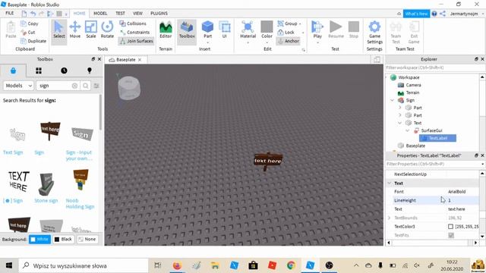Open Toolbox Creations lightbulb tab

pos(90,71)
